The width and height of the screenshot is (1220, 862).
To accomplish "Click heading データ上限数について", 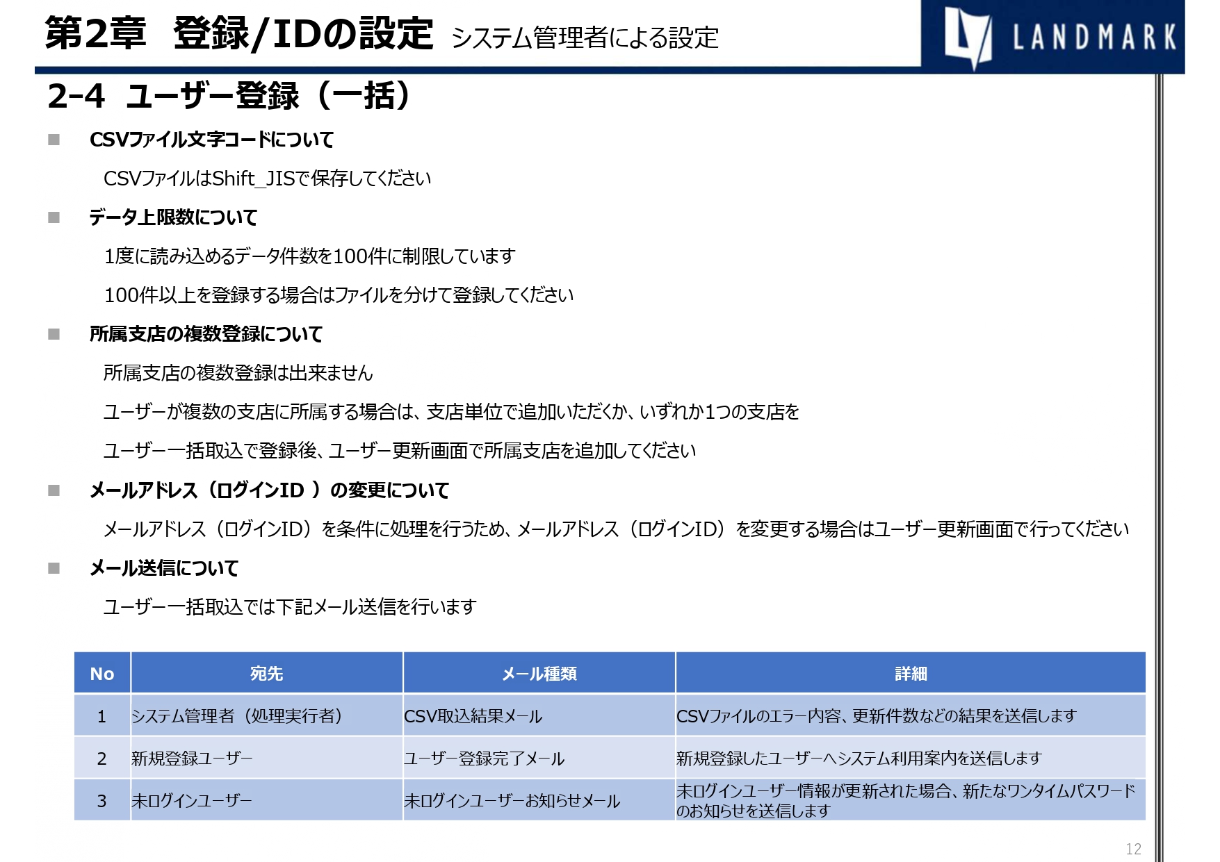I will 173,217.
